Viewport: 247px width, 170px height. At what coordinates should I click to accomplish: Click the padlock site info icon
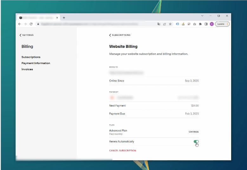38,24
